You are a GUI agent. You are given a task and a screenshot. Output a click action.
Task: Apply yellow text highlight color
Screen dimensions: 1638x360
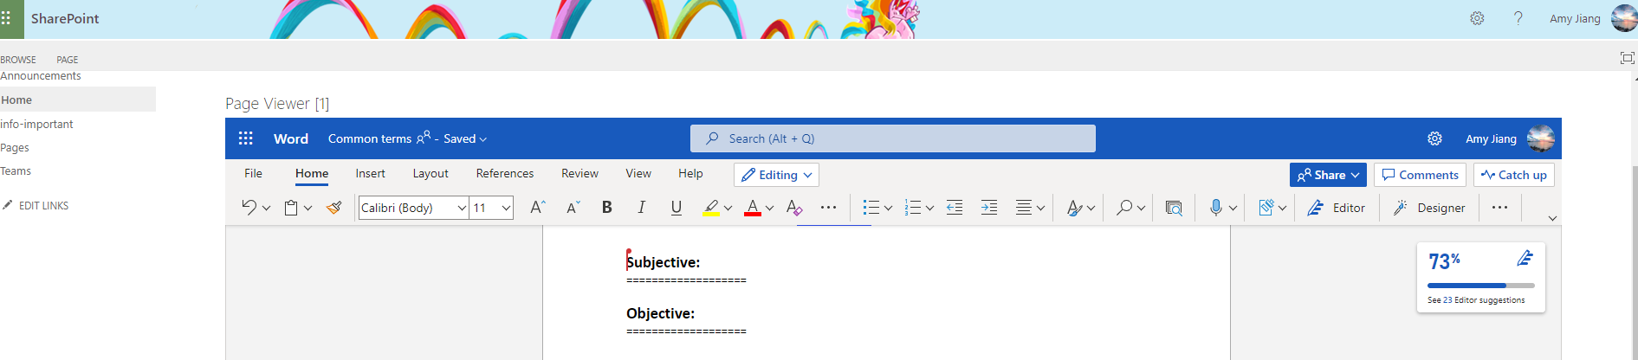711,208
